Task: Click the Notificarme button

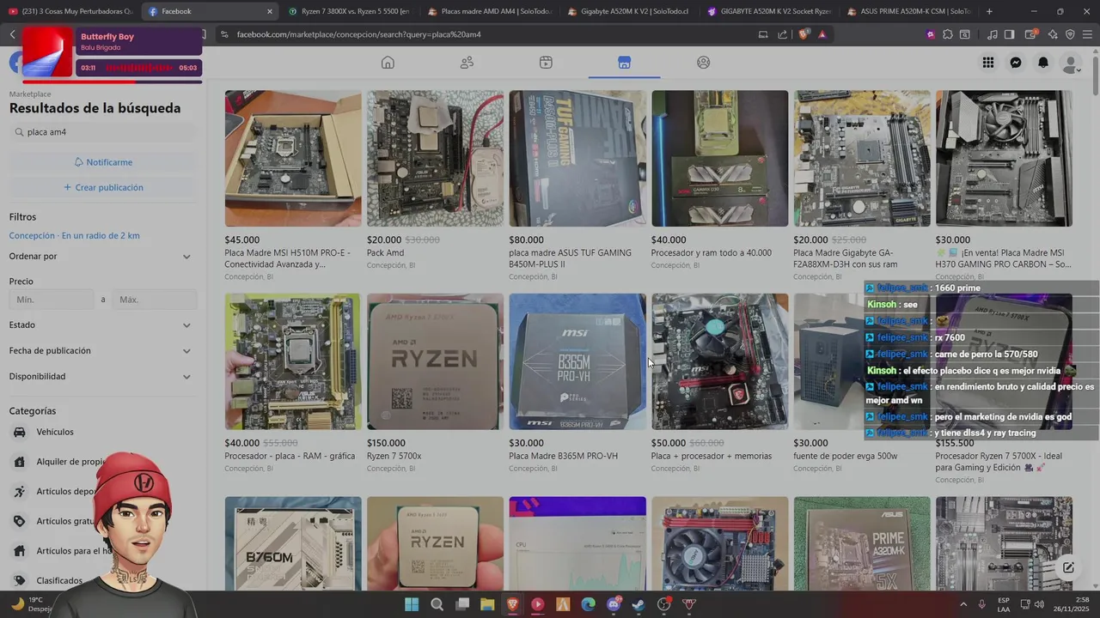Action: [103, 162]
